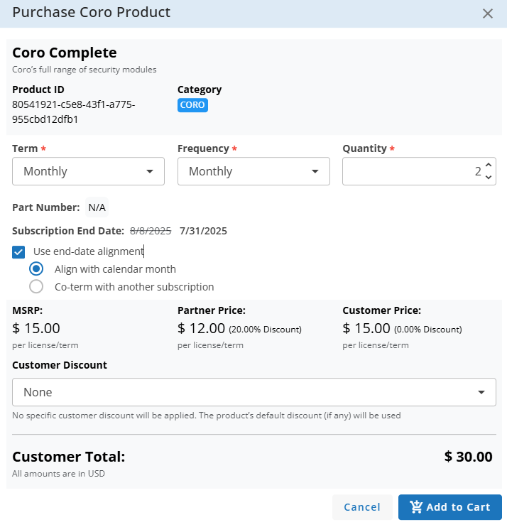Click the Product ID value text
Screen dimensions: 507x532
pyautogui.click(x=74, y=112)
